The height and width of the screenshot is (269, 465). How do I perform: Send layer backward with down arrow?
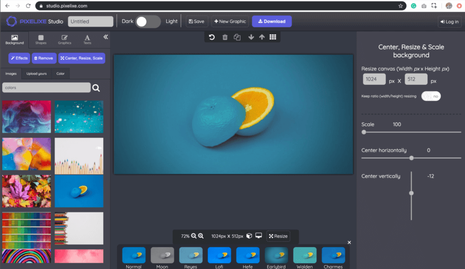tap(251, 37)
